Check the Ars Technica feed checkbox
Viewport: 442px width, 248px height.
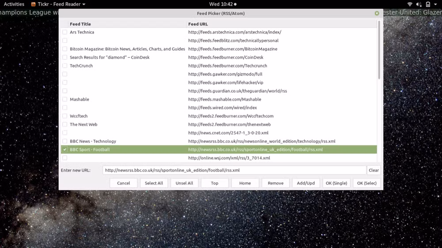pyautogui.click(x=65, y=32)
